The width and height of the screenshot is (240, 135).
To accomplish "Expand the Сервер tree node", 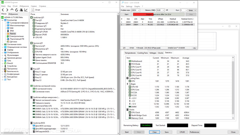I will [2, 50].
